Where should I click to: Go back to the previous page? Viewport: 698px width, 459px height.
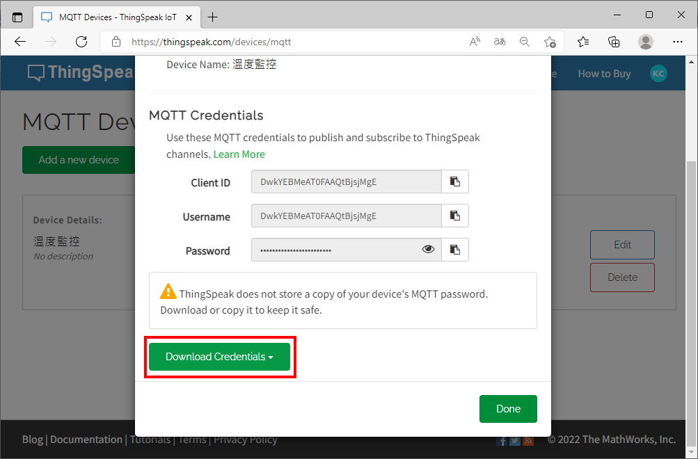click(20, 42)
